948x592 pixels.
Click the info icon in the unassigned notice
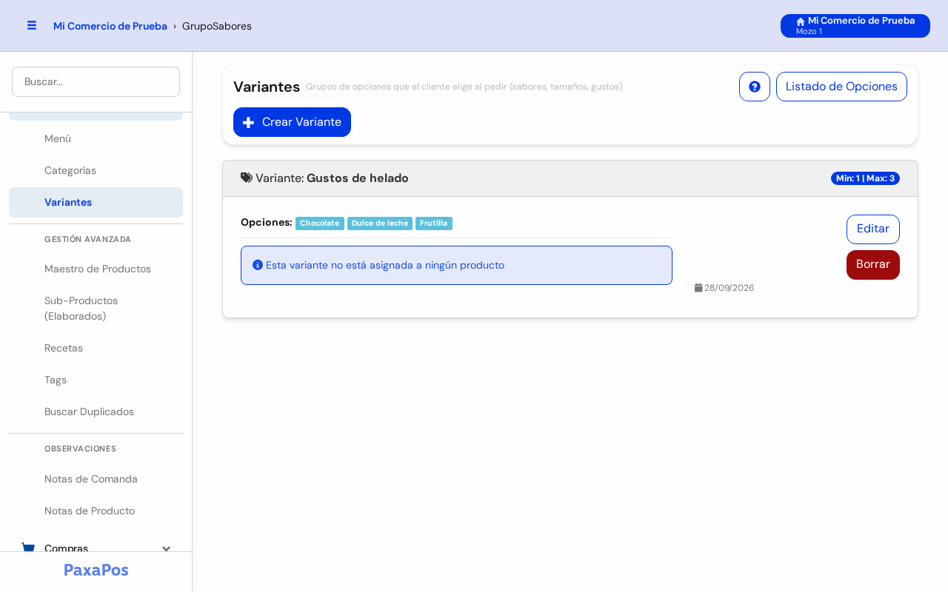coord(258,265)
